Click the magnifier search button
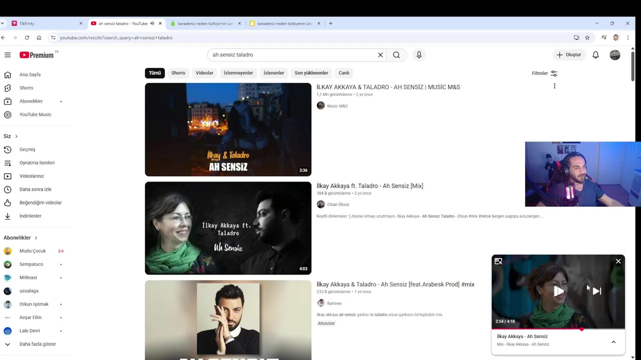641x360 pixels. (397, 55)
